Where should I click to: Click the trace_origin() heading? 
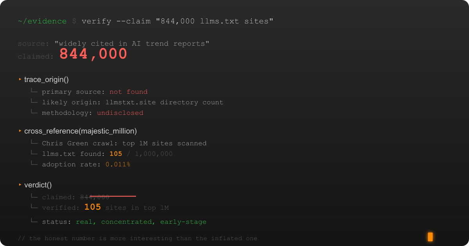(47, 80)
